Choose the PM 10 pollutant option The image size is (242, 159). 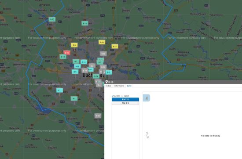[125, 99]
